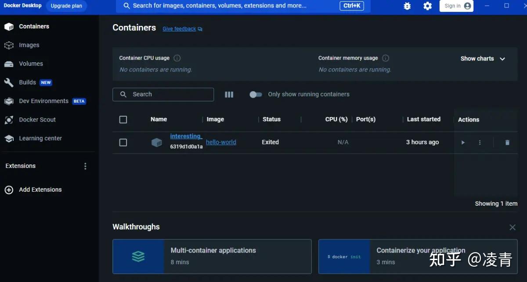Check the interesting_ container row checkbox
The image size is (527, 282).
(x=123, y=143)
